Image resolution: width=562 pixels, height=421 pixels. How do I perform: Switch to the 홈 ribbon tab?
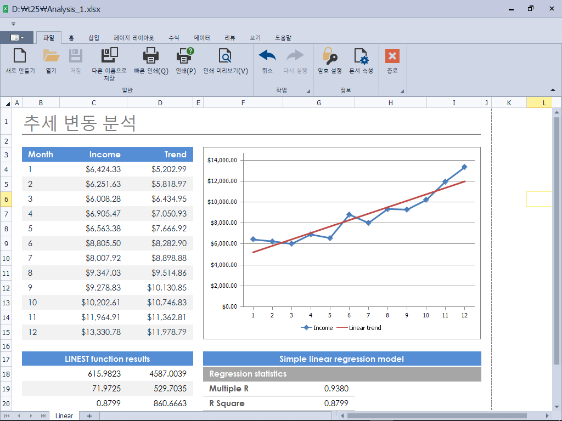(71, 38)
